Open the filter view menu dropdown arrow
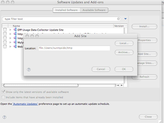The image size is (164, 123). pos(125,19)
